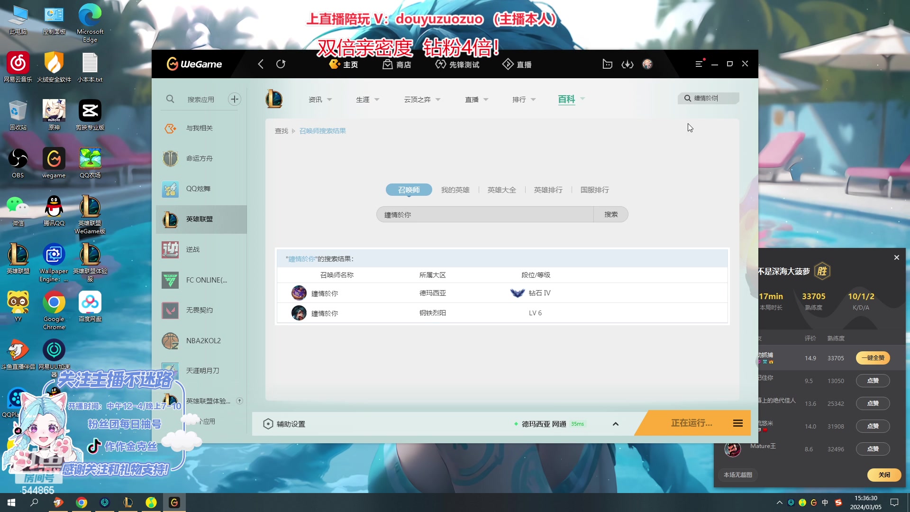910x512 pixels.
Task: Click 点赞 for Mature王
Action: 873,449
